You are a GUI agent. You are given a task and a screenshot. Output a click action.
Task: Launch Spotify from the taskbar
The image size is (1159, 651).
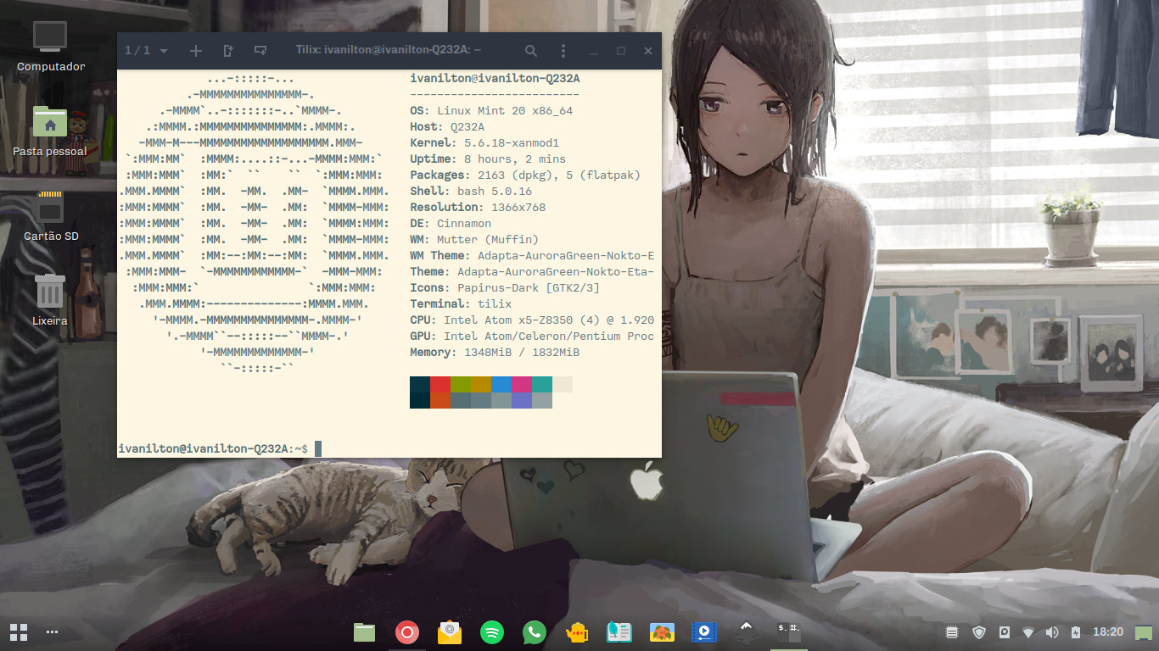coord(492,632)
